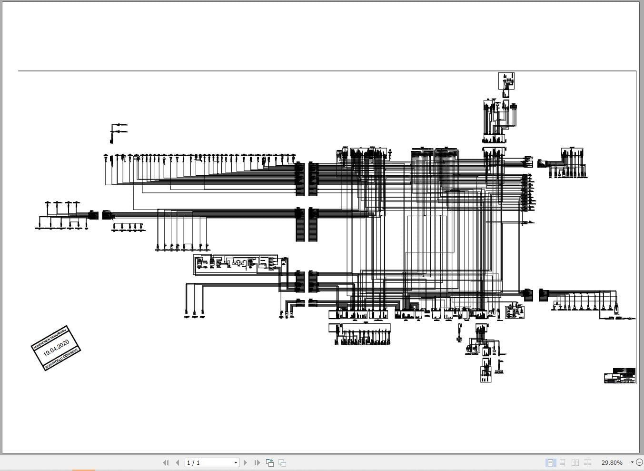Click the 19.04.2020 date stamp on the drawing
The height and width of the screenshot is (471, 644).
point(56,348)
